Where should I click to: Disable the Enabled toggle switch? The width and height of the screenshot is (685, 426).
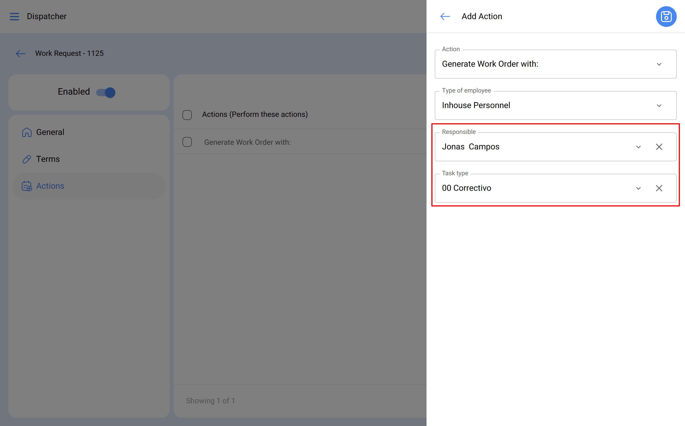[x=106, y=93]
